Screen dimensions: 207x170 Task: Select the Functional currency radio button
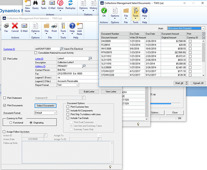pyautogui.click(x=11, y=123)
